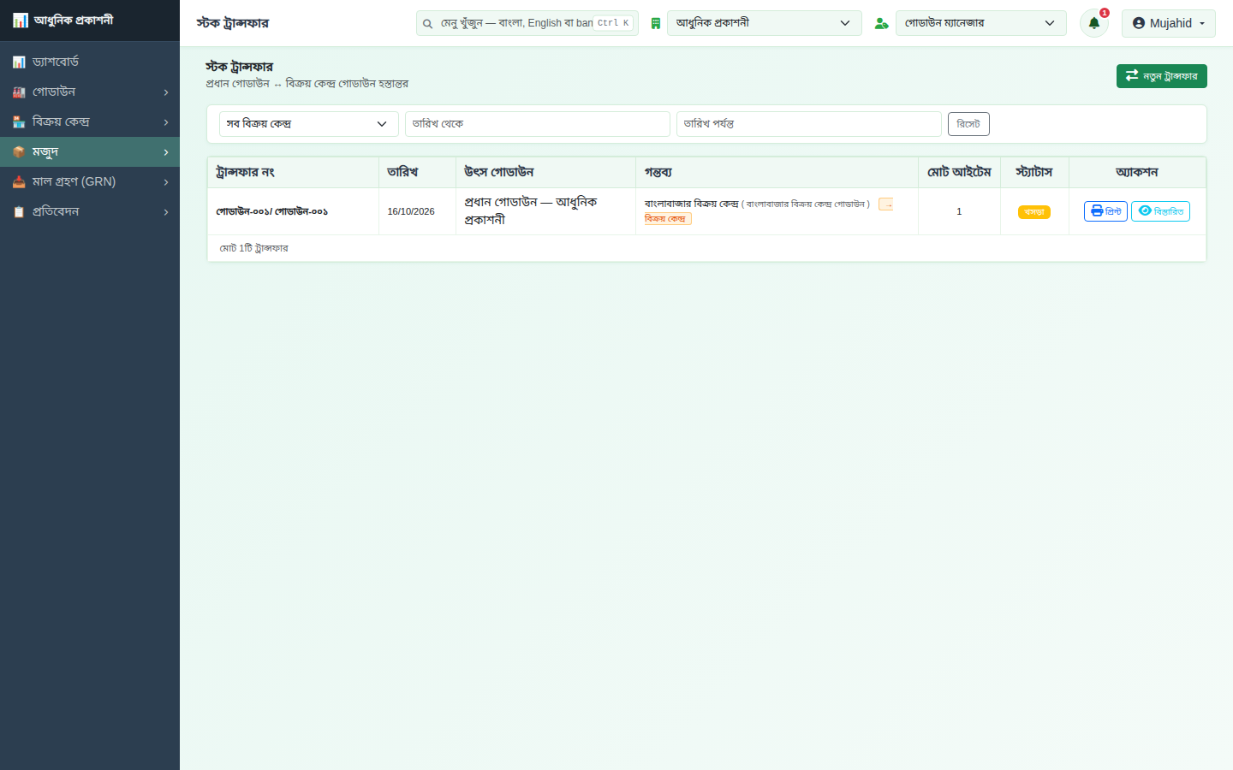
Task: Focus the menu search field
Action: tap(527, 23)
